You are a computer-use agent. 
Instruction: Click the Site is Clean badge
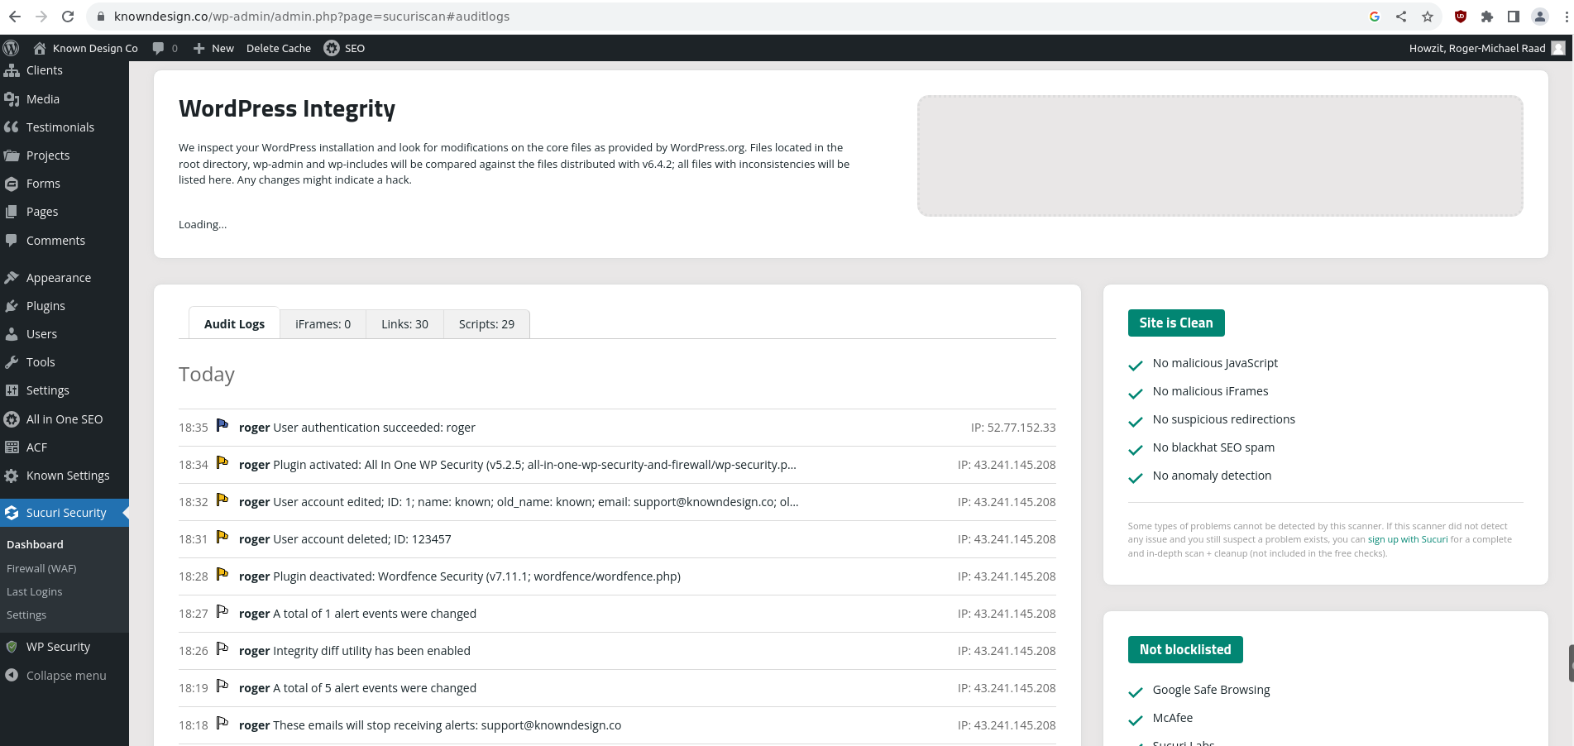(1176, 323)
